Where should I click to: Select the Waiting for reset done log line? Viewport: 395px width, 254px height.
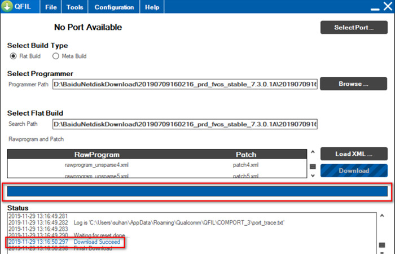tap(69, 235)
